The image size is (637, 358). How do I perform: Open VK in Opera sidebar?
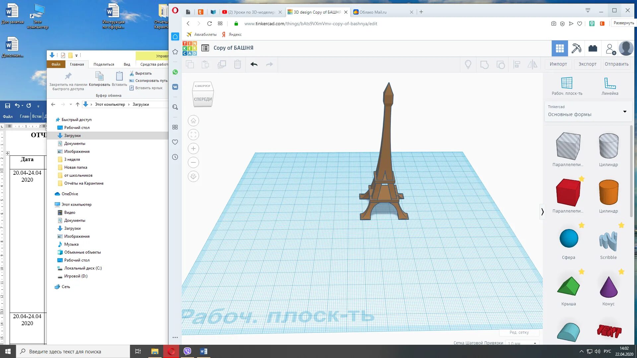[175, 87]
